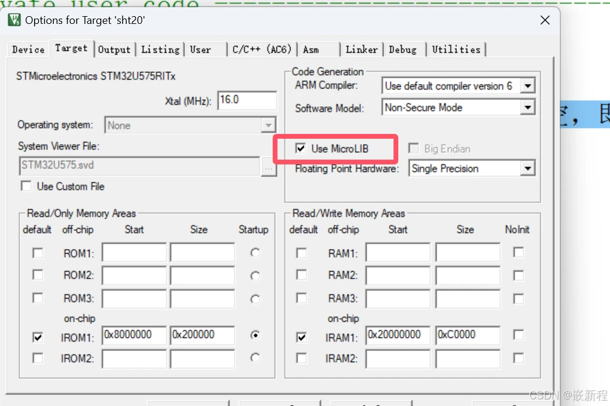Click the IRAM2 Size field
Viewport: 610px width, 406px height.
pyautogui.click(x=468, y=358)
